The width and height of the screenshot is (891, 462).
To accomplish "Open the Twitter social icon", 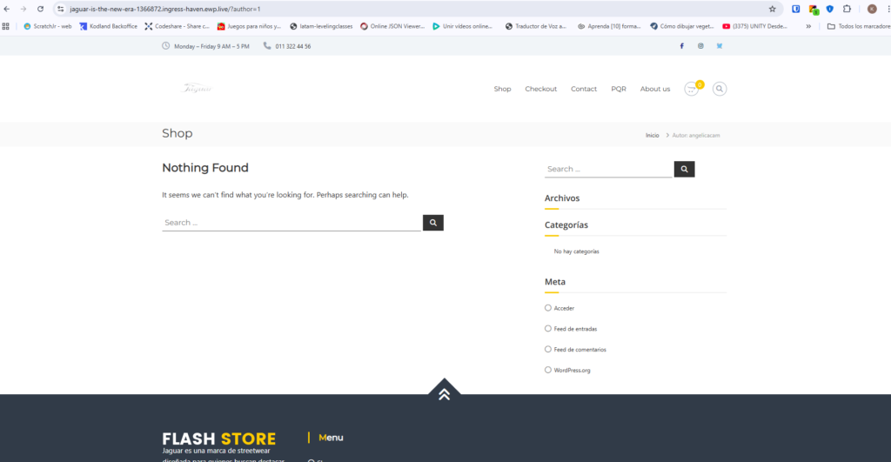I will click(720, 46).
